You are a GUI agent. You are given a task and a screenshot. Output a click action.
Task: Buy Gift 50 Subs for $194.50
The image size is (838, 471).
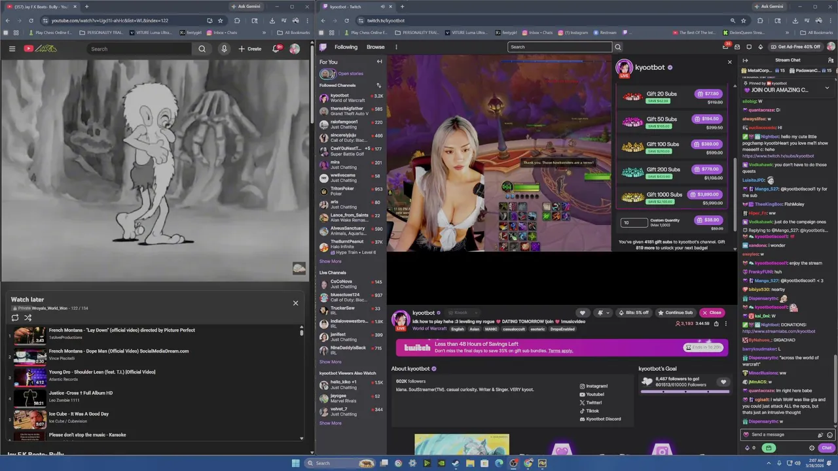[x=708, y=119]
